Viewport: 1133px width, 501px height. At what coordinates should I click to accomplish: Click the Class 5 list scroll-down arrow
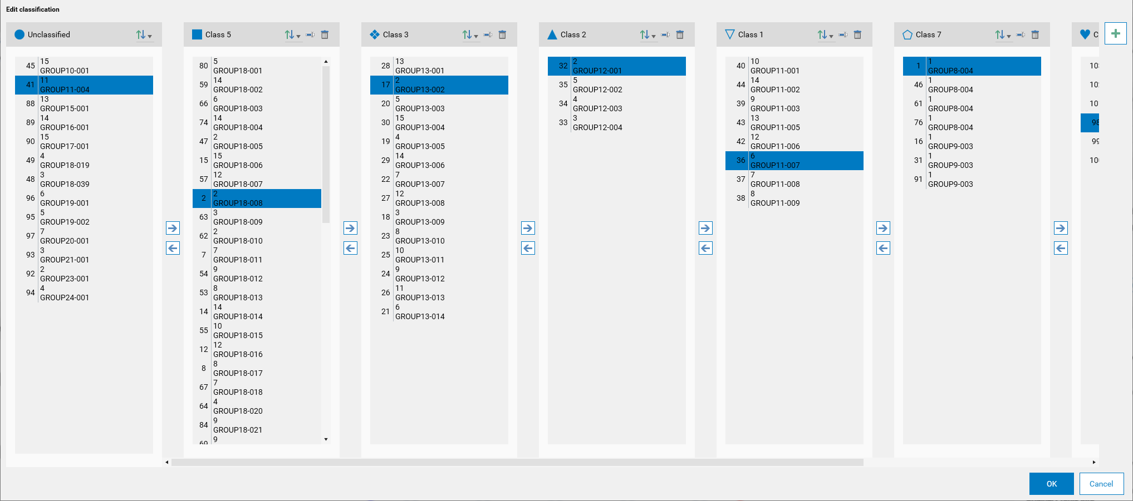(326, 439)
